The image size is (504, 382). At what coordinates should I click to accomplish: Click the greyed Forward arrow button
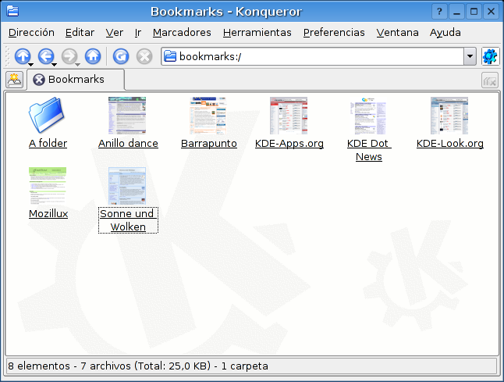pos(69,56)
